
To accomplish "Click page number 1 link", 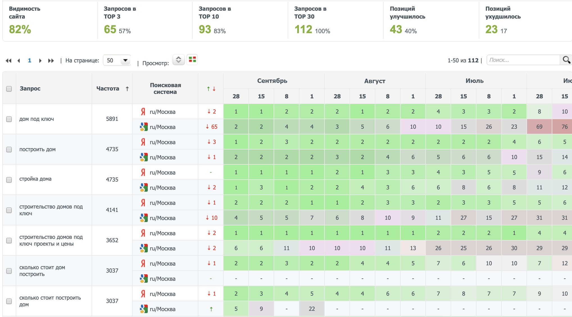I will coord(29,60).
